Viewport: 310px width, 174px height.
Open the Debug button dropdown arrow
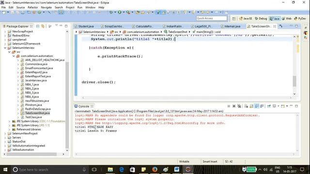pos(115,12)
